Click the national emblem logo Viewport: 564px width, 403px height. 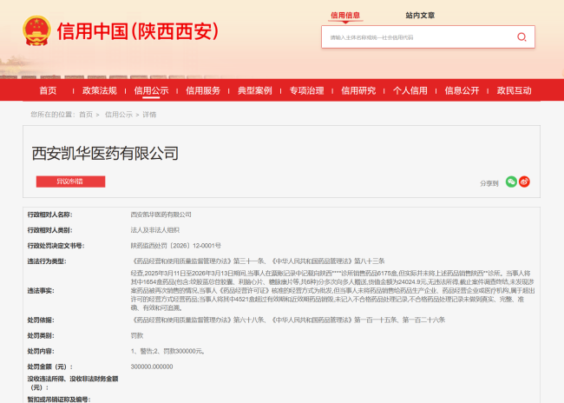tap(36, 31)
